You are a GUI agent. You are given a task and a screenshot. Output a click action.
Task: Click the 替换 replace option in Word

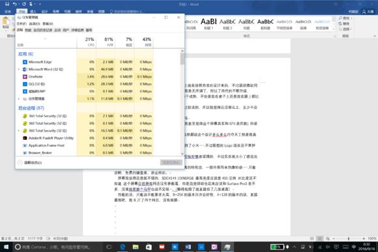coord(344,23)
